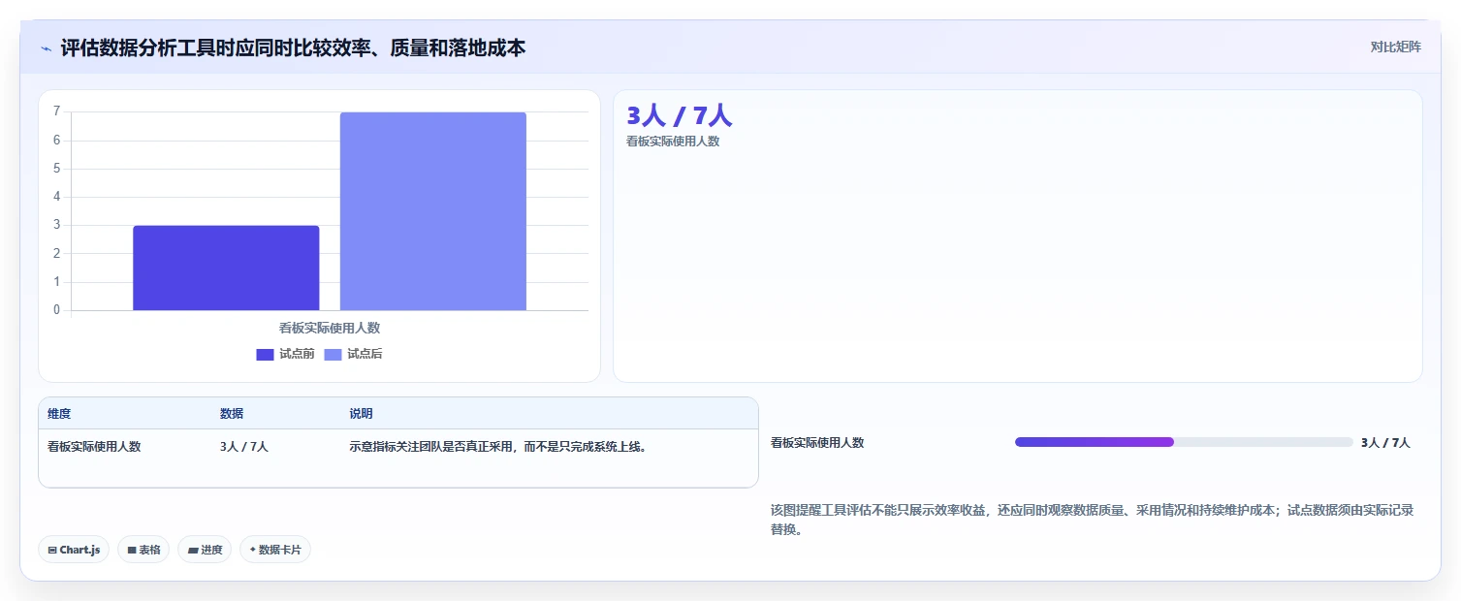Click the y-axis value 7

point(57,111)
